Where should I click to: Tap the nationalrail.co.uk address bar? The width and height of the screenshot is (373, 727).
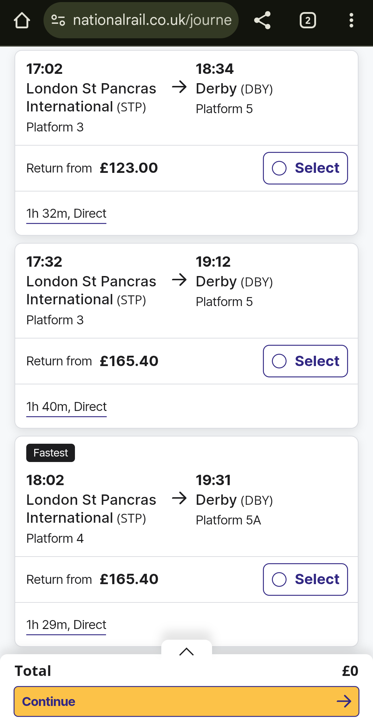click(152, 20)
